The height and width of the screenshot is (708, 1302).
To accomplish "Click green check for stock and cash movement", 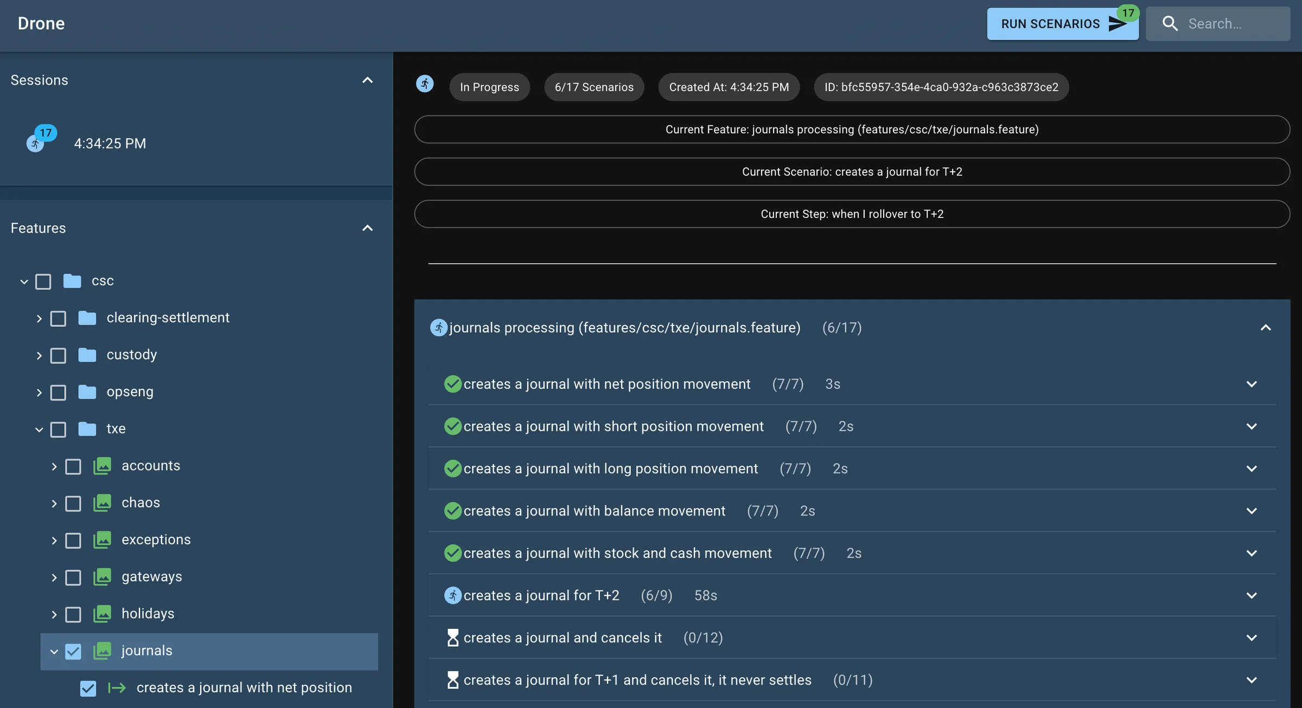I will tap(453, 553).
